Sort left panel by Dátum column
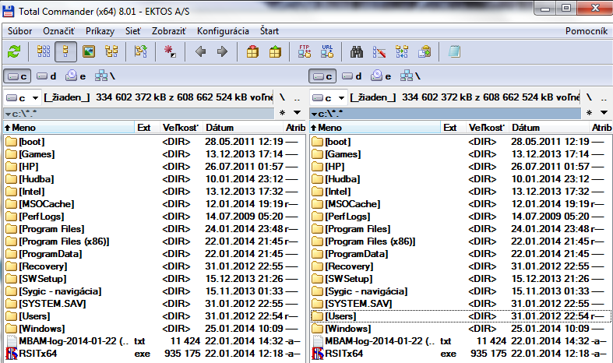The height and width of the screenshot is (363, 613). coord(243,128)
